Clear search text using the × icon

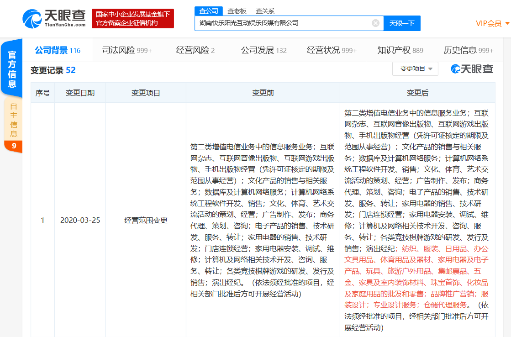pyautogui.click(x=375, y=23)
